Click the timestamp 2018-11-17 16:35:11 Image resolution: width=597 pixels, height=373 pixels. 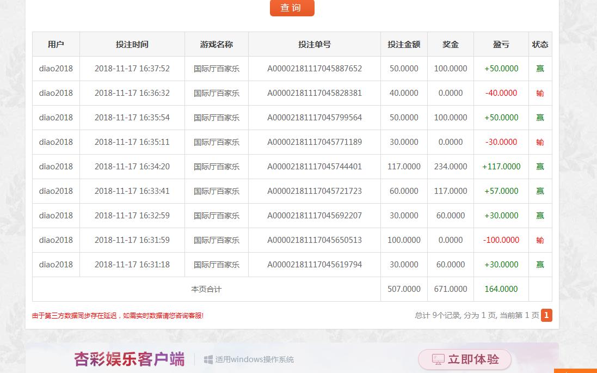(x=132, y=142)
